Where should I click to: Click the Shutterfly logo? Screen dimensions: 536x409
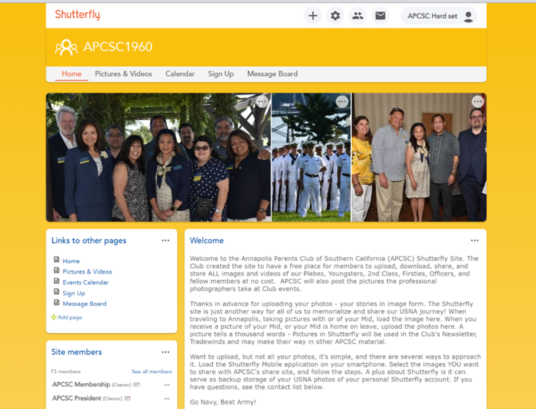[77, 15]
